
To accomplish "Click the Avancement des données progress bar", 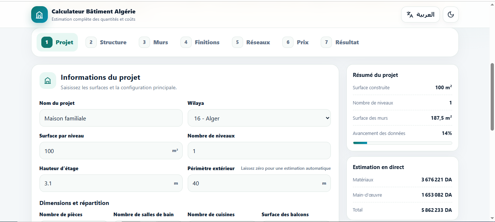I will coord(402,143).
